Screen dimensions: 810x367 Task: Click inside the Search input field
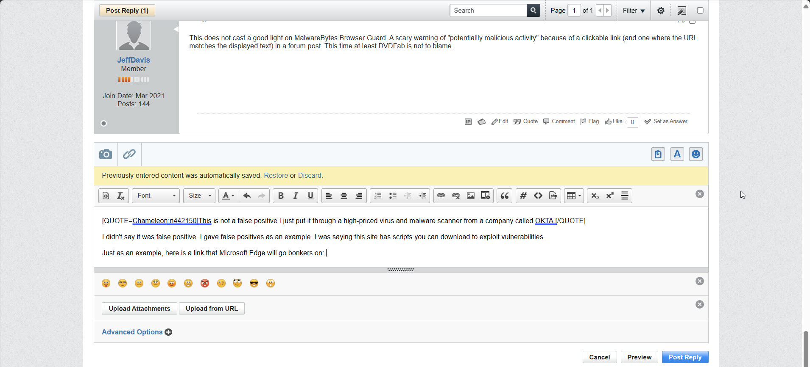pyautogui.click(x=488, y=11)
